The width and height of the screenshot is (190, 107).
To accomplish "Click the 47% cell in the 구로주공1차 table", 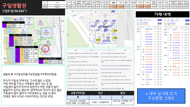I will click(30, 37).
